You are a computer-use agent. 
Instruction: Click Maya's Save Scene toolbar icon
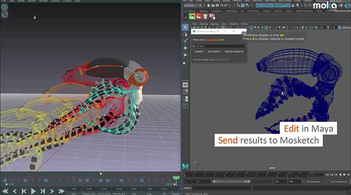pyautogui.click(x=217, y=5)
